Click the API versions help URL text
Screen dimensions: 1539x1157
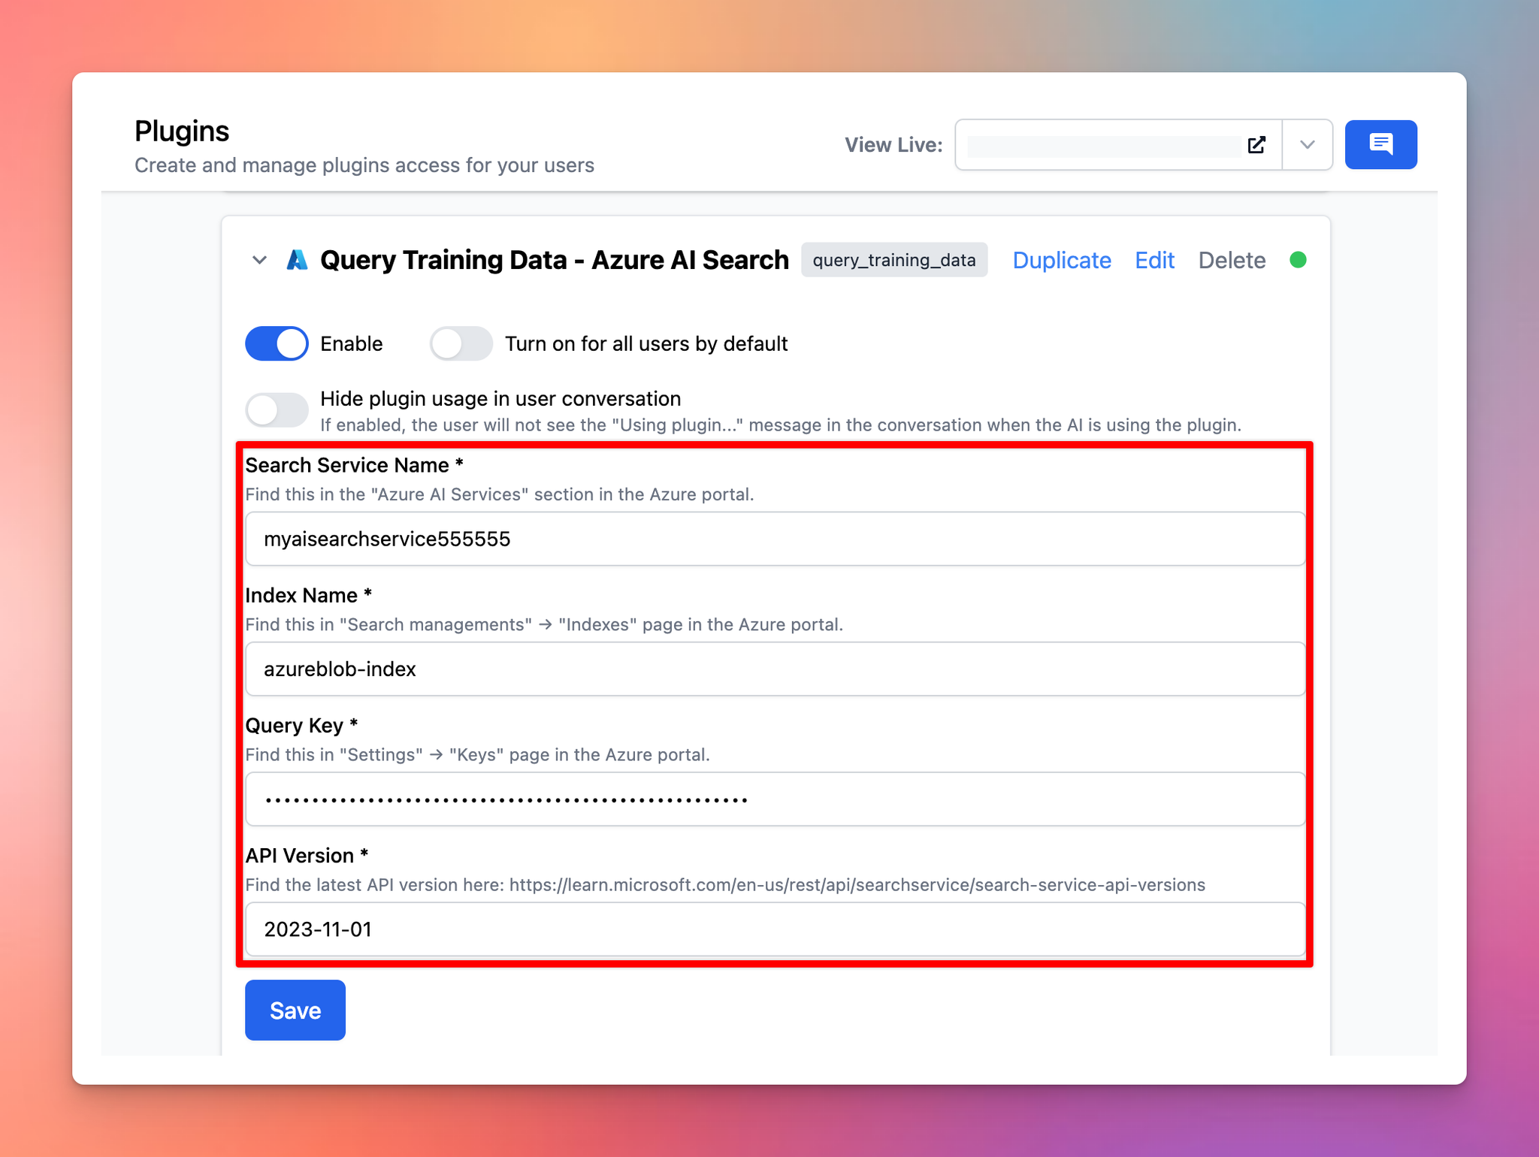[857, 884]
